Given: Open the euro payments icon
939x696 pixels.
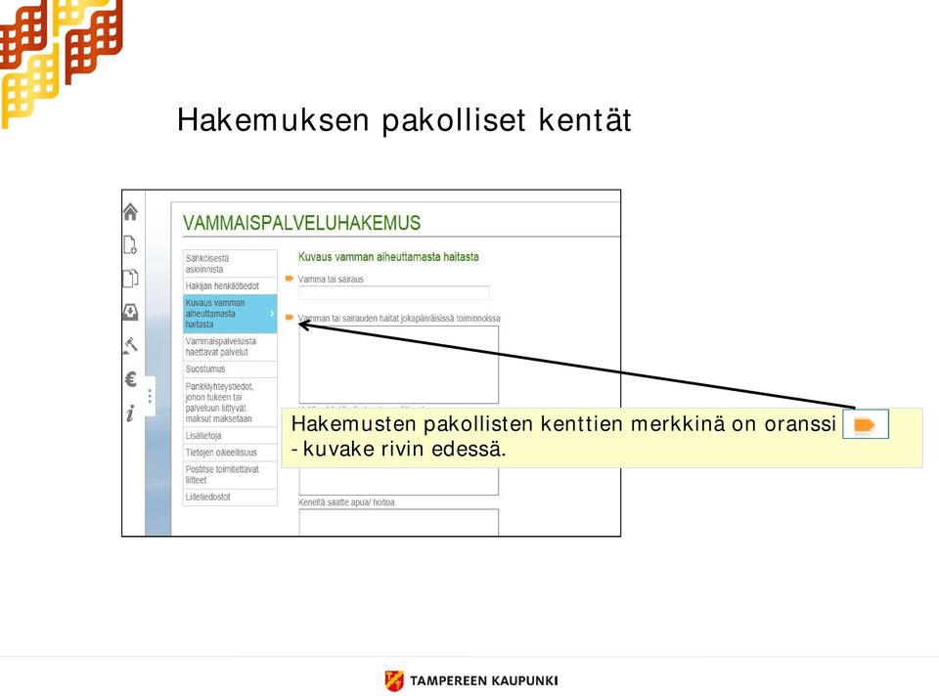Looking at the screenshot, I should pos(130,379).
